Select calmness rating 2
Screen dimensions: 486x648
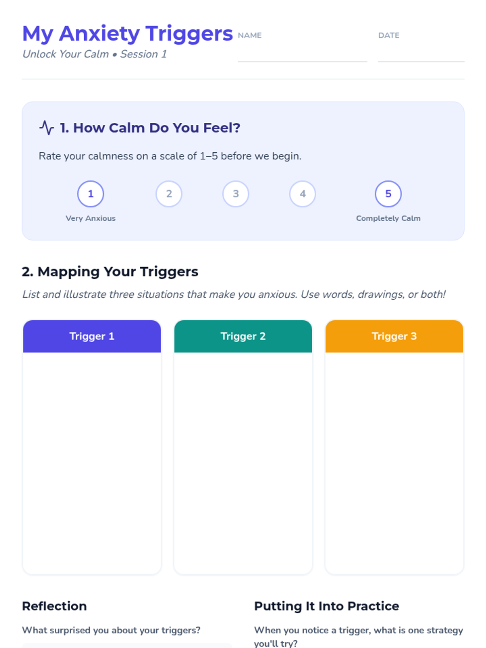[169, 194]
